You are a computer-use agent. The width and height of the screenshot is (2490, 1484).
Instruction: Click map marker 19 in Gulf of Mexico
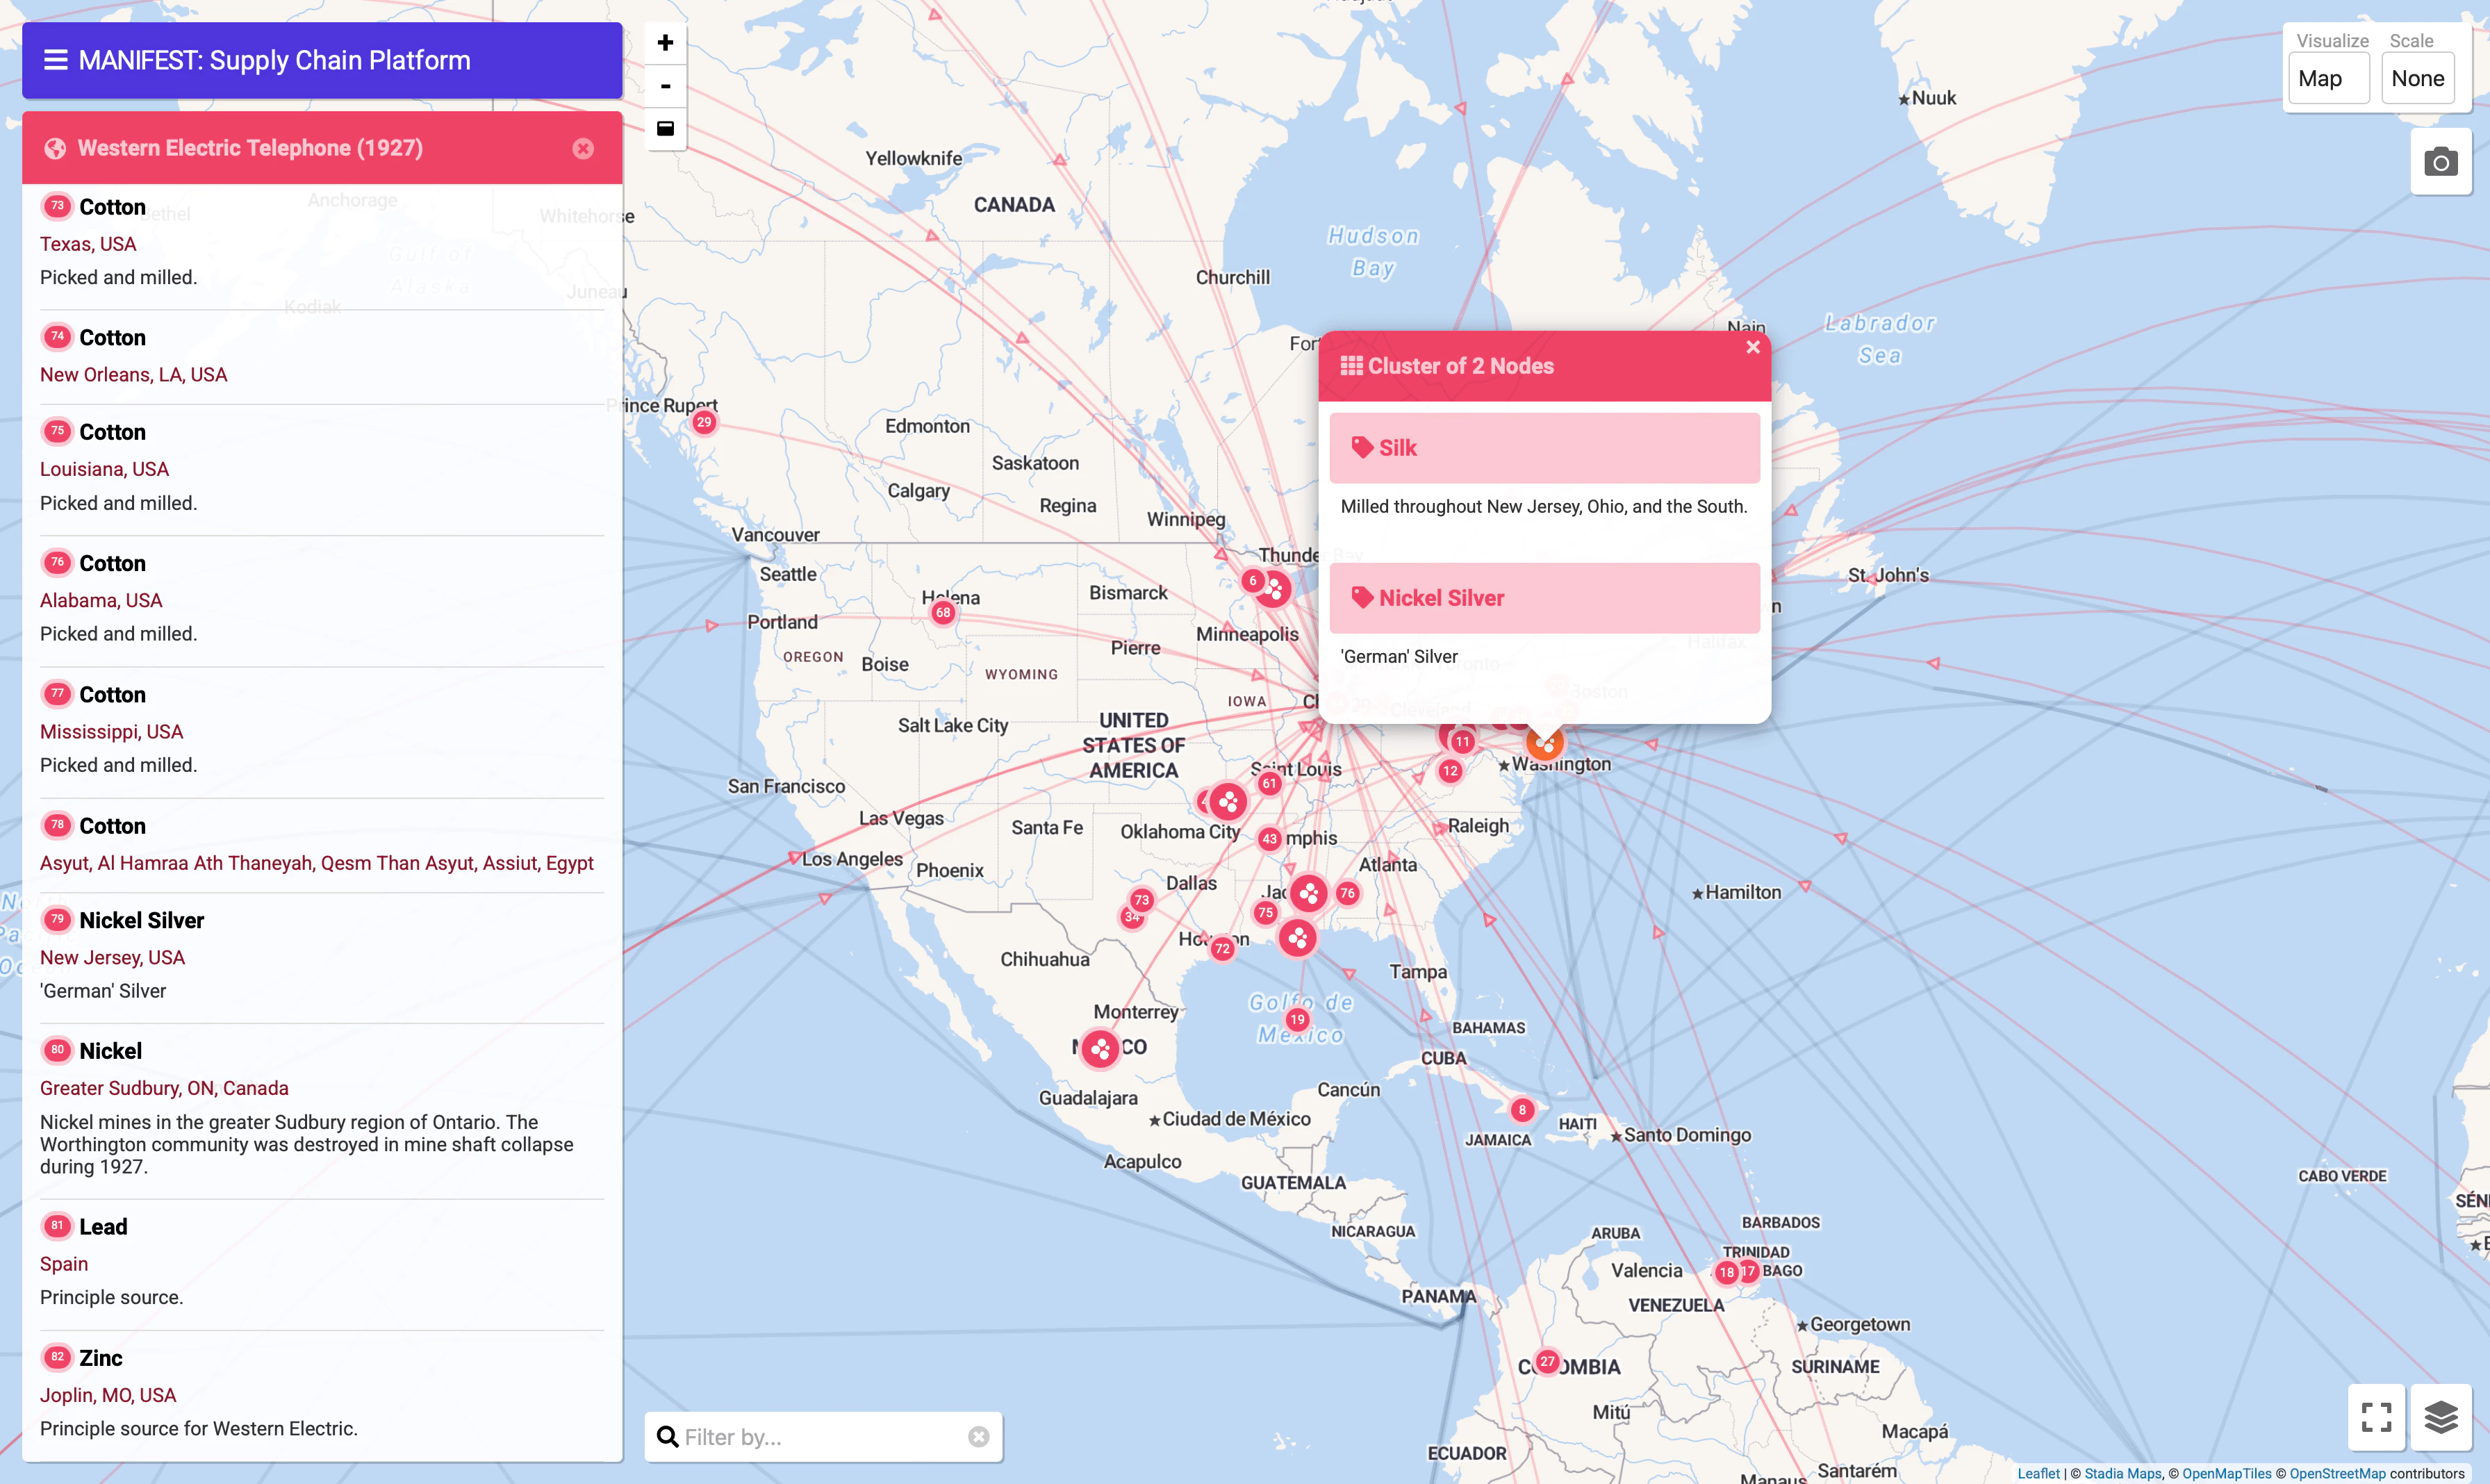[1297, 1020]
